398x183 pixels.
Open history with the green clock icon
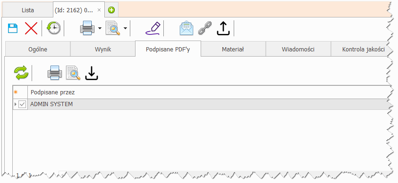coord(53,28)
